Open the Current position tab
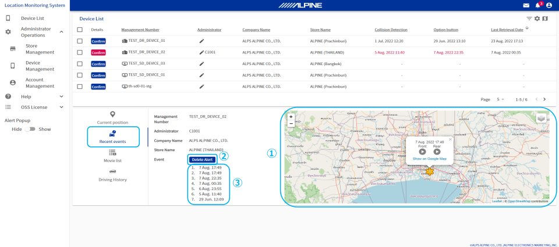The width and height of the screenshot is (559, 247). (112, 118)
